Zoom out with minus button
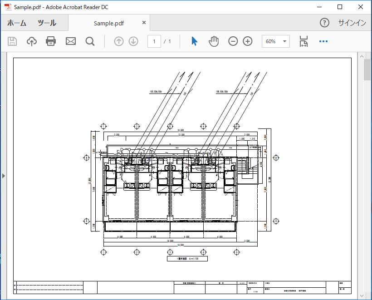Screen dimensions: 372x300 233,41
